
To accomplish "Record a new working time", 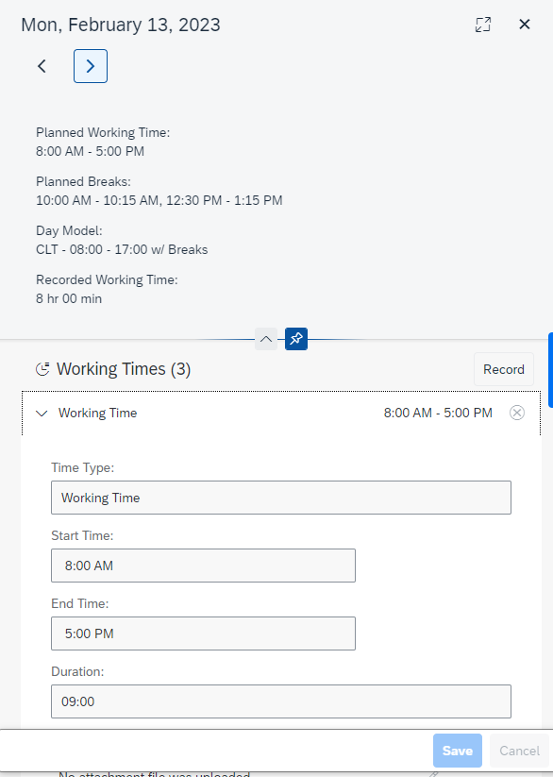I will [503, 369].
